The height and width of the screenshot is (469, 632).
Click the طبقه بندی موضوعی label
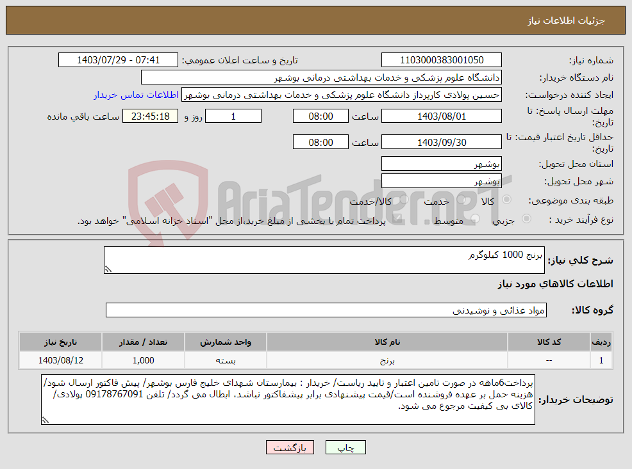570,200
